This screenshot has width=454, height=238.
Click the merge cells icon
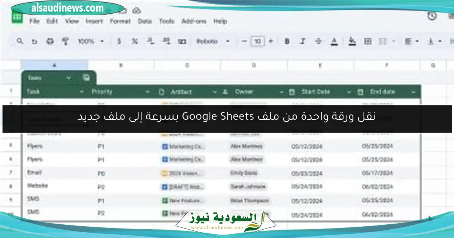pyautogui.click(x=383, y=41)
